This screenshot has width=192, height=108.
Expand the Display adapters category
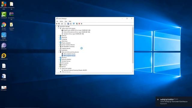(58, 43)
